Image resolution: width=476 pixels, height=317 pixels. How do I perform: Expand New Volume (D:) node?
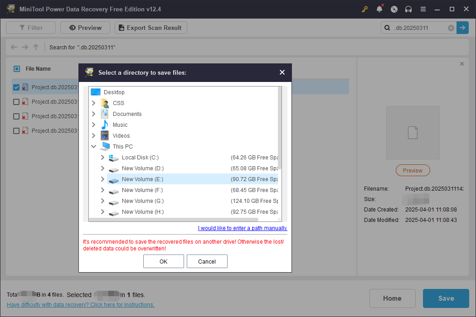point(102,168)
